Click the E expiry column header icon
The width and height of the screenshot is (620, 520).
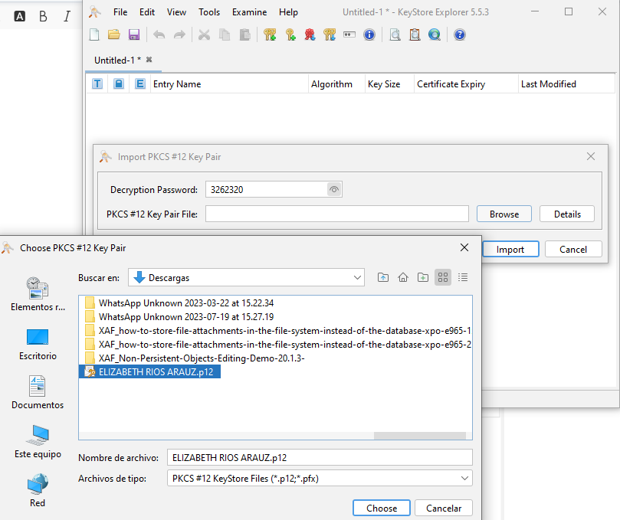point(140,83)
